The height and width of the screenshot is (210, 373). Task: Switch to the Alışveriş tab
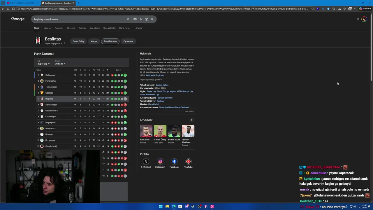(x=71, y=28)
